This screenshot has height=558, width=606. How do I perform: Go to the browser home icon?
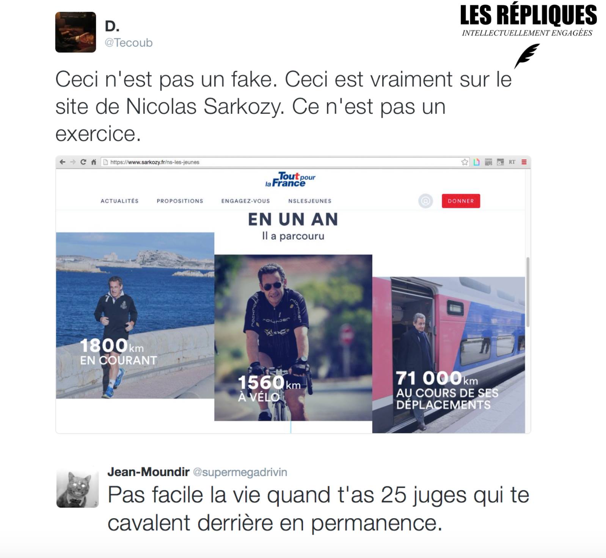(93, 162)
